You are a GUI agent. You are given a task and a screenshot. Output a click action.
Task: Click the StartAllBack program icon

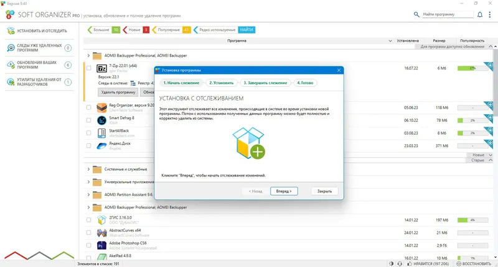point(101,133)
